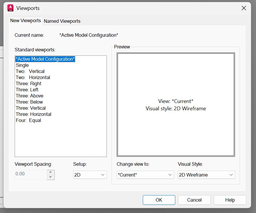This screenshot has width=256, height=213.
Task: Click the Viewport Spacing value field
Action: (x=31, y=175)
